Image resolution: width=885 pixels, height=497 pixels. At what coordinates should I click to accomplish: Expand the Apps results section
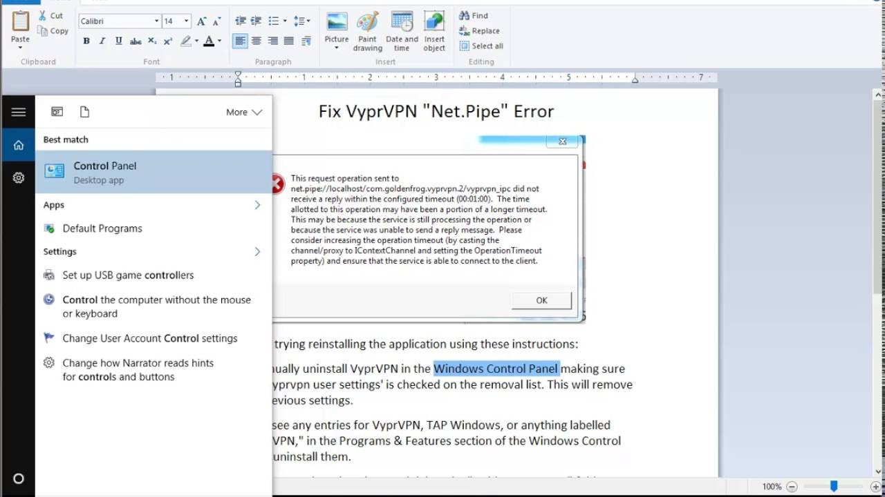(x=257, y=205)
